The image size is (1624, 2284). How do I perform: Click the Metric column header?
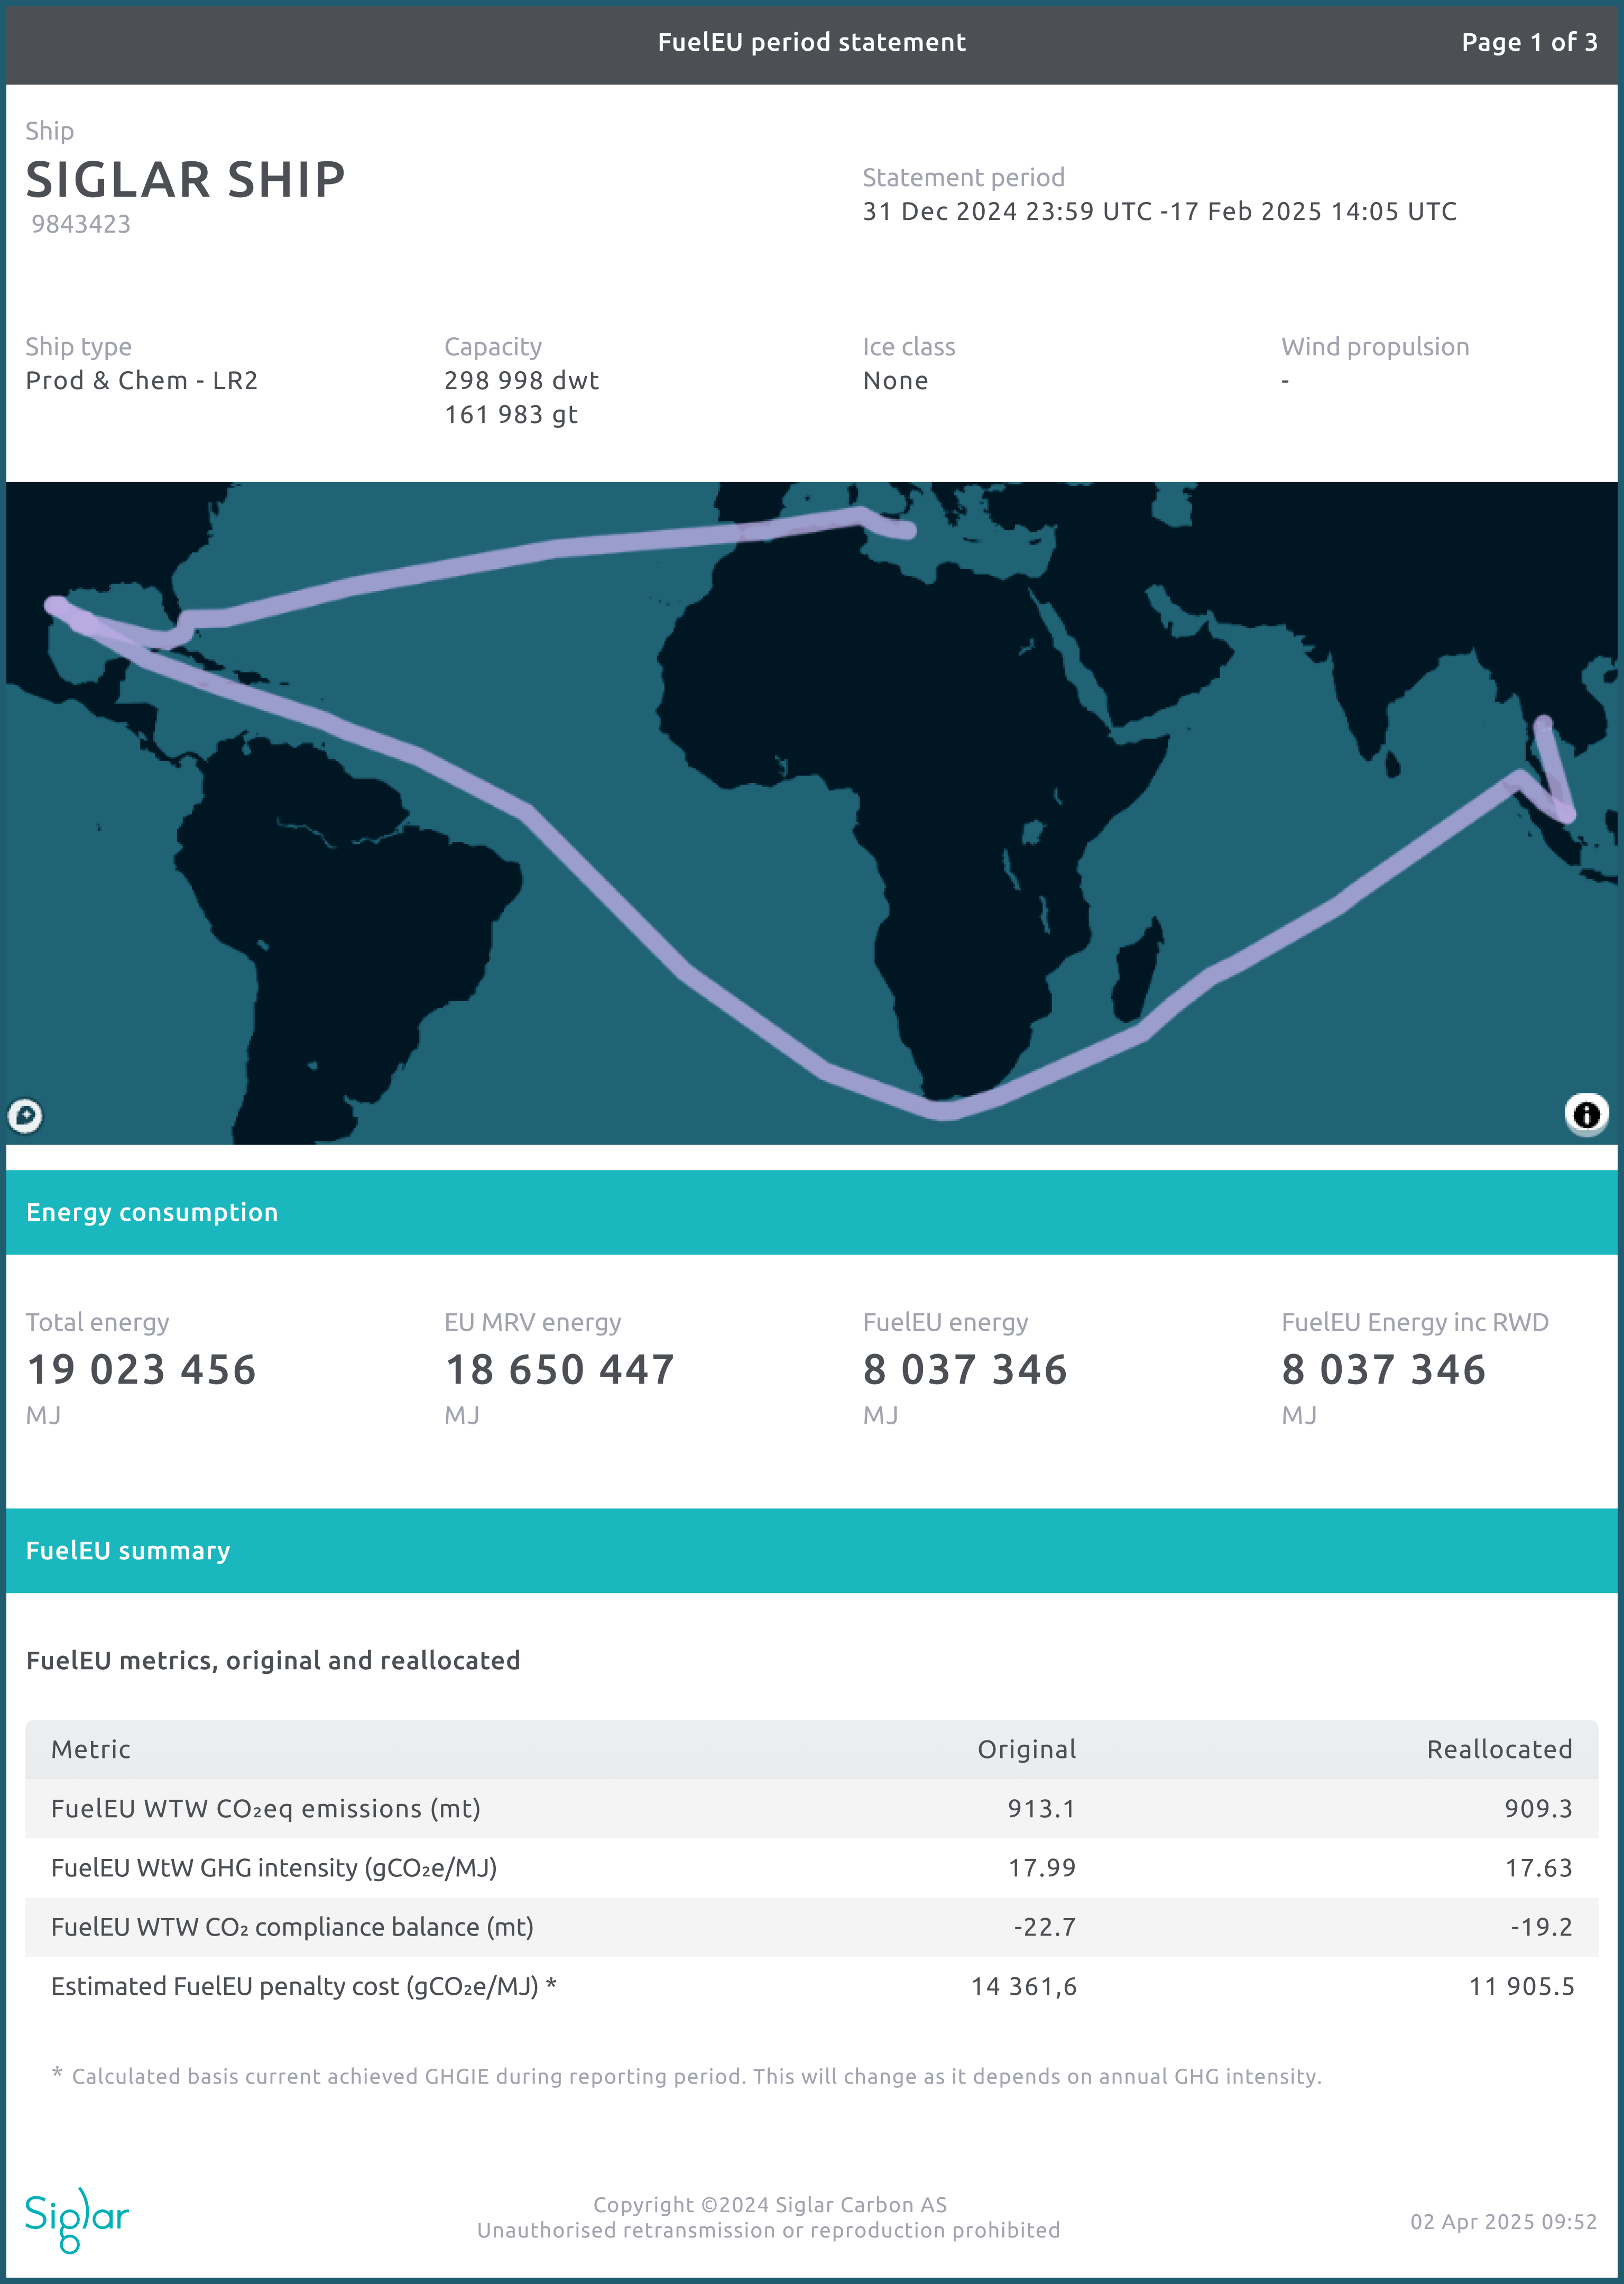91,1749
